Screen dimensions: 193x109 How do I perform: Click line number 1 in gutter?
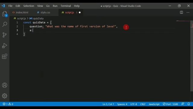point(17,22)
